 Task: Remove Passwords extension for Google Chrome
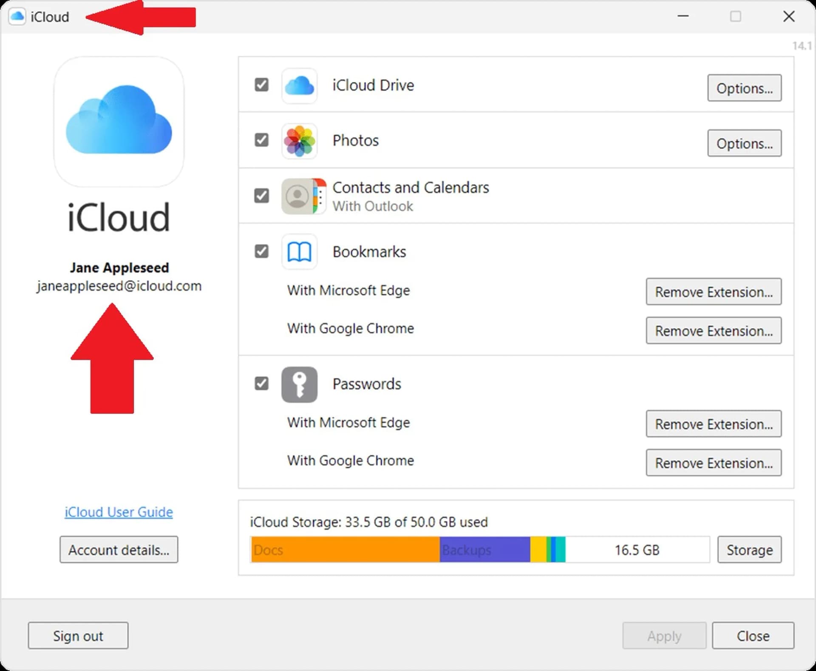point(713,463)
